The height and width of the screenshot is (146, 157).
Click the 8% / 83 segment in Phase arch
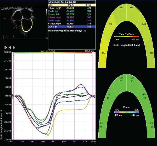(103, 124)
